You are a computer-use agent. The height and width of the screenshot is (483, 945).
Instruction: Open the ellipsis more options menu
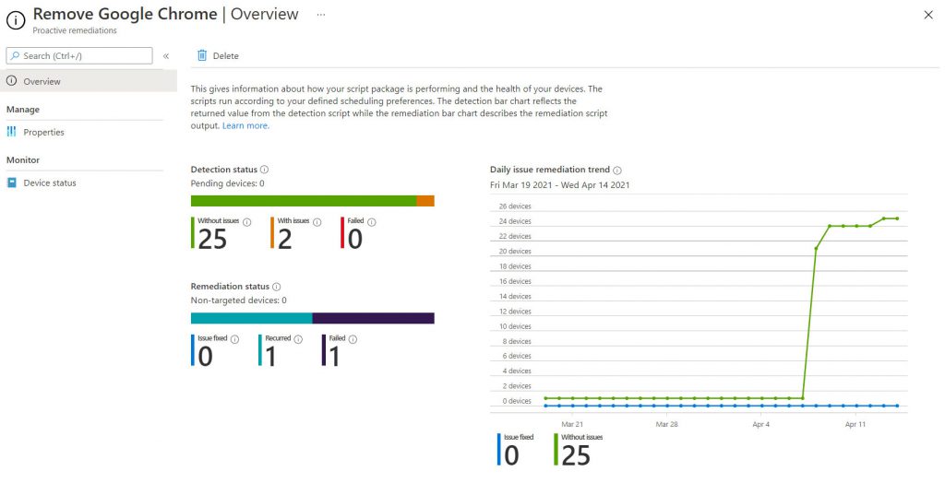pos(320,15)
